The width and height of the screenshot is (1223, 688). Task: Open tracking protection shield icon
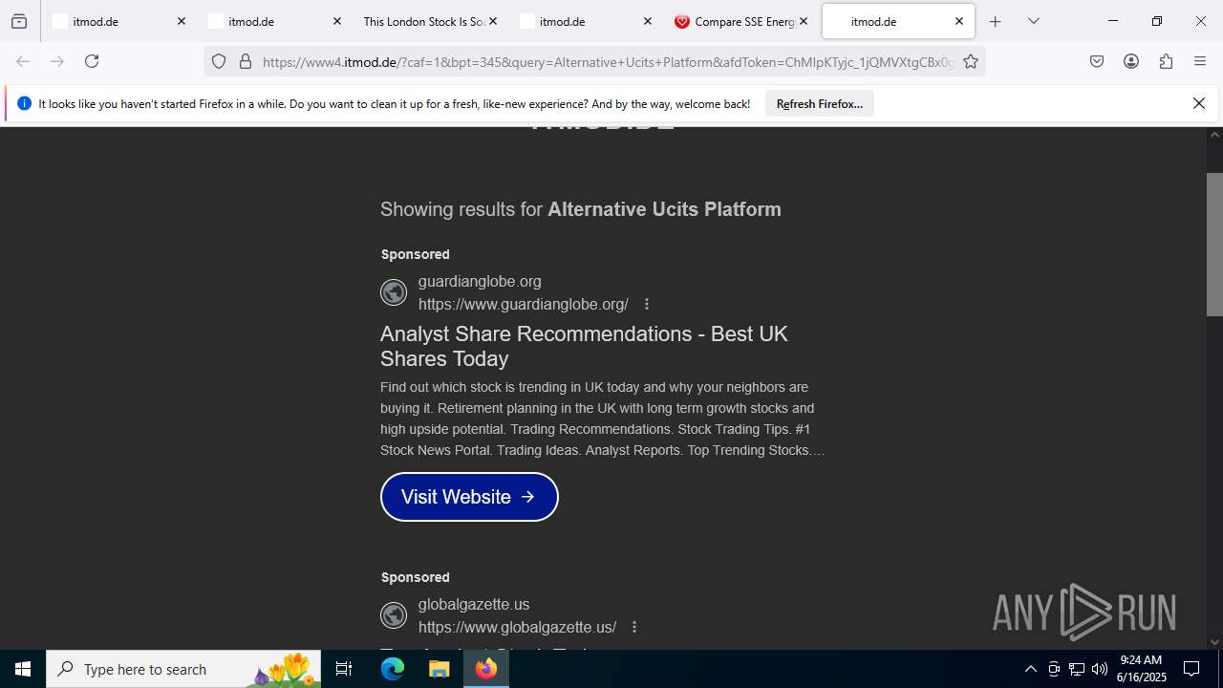pyautogui.click(x=219, y=61)
